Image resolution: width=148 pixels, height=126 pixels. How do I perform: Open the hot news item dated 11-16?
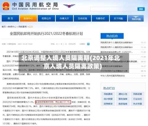tap(117, 47)
